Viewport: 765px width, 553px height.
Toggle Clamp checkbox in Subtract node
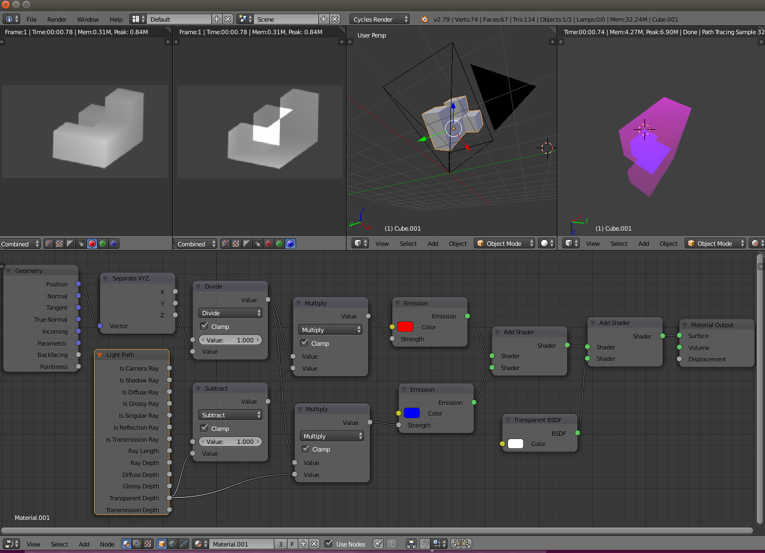[x=204, y=428]
